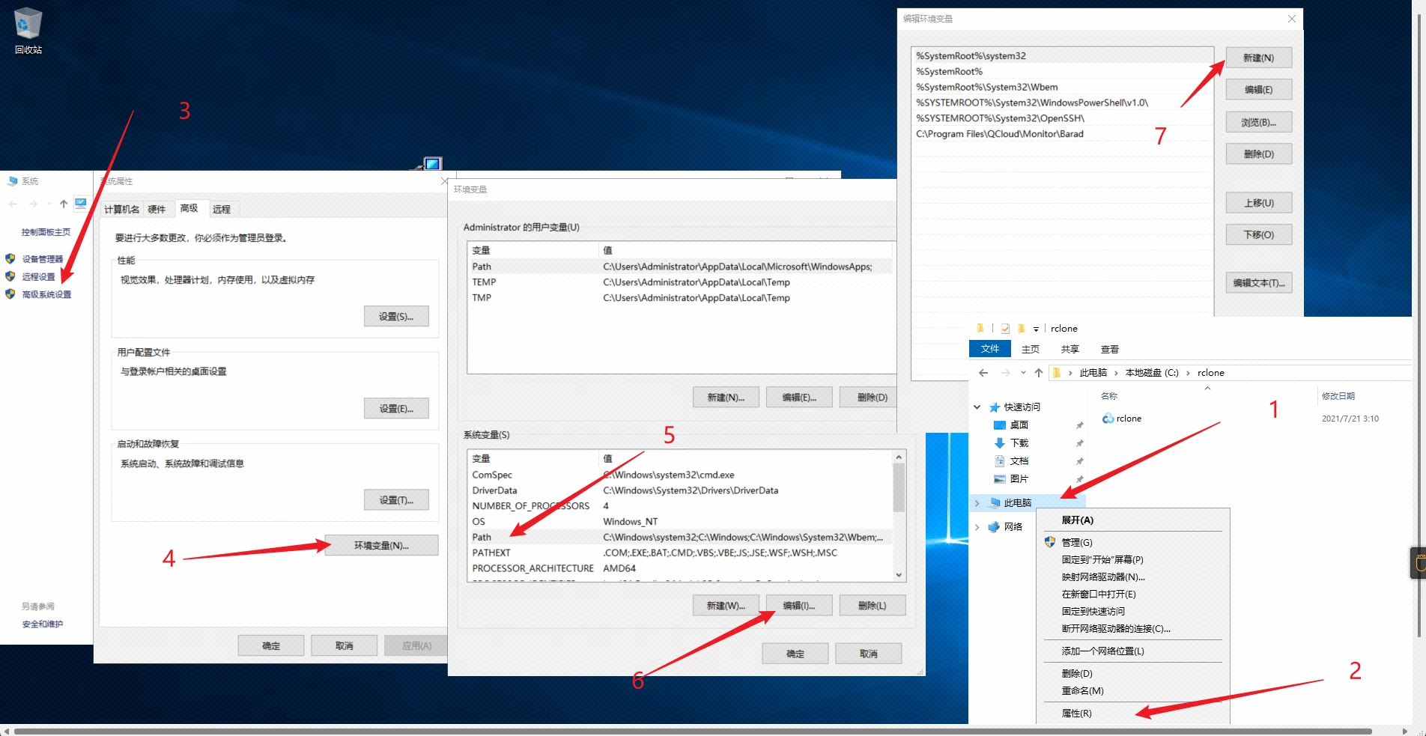1426x736 pixels.
Task: Click the 修改日期 column header in Explorer
Action: click(1338, 396)
